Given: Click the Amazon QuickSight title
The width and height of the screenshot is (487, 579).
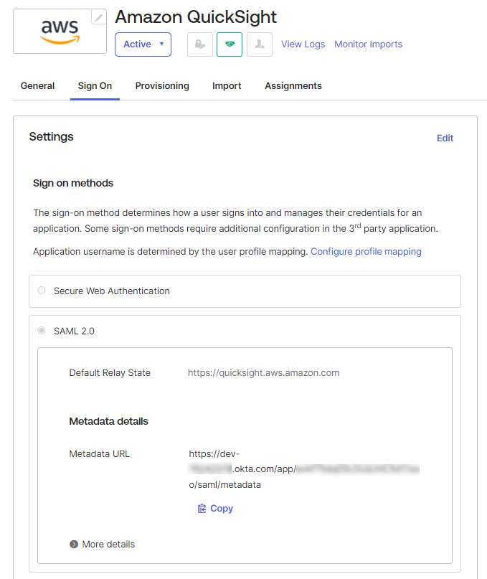Looking at the screenshot, I should click(x=196, y=17).
